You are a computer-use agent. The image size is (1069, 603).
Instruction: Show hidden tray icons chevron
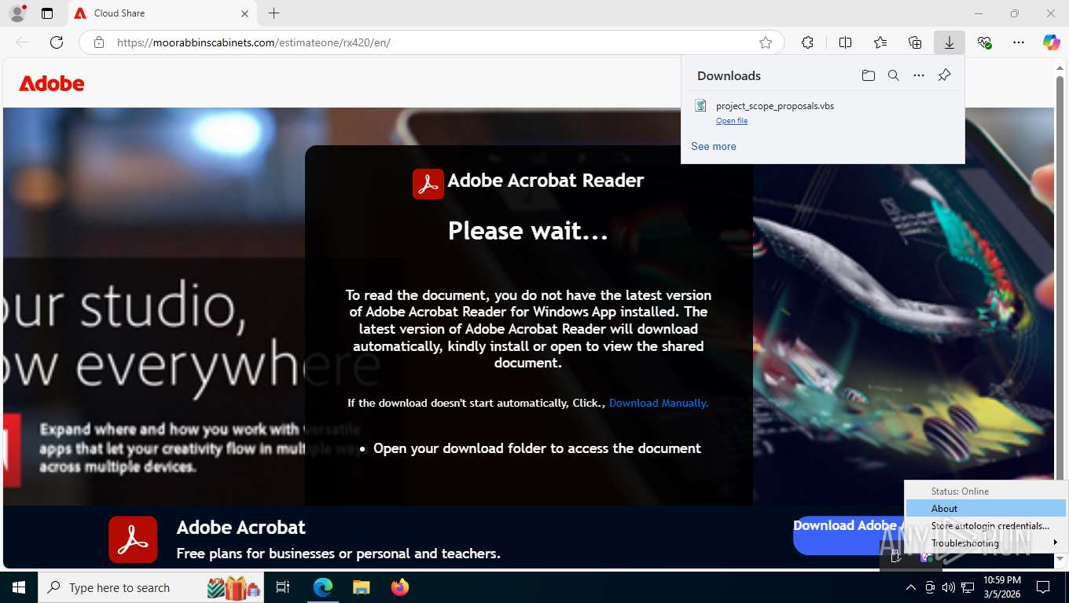pos(911,587)
